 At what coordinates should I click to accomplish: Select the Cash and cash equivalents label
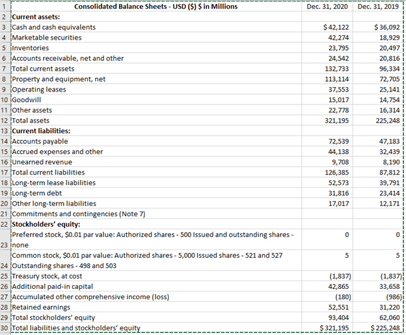pyautogui.click(x=54, y=27)
